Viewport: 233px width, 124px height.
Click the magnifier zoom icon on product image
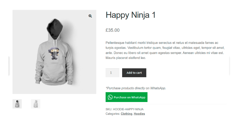point(90,16)
